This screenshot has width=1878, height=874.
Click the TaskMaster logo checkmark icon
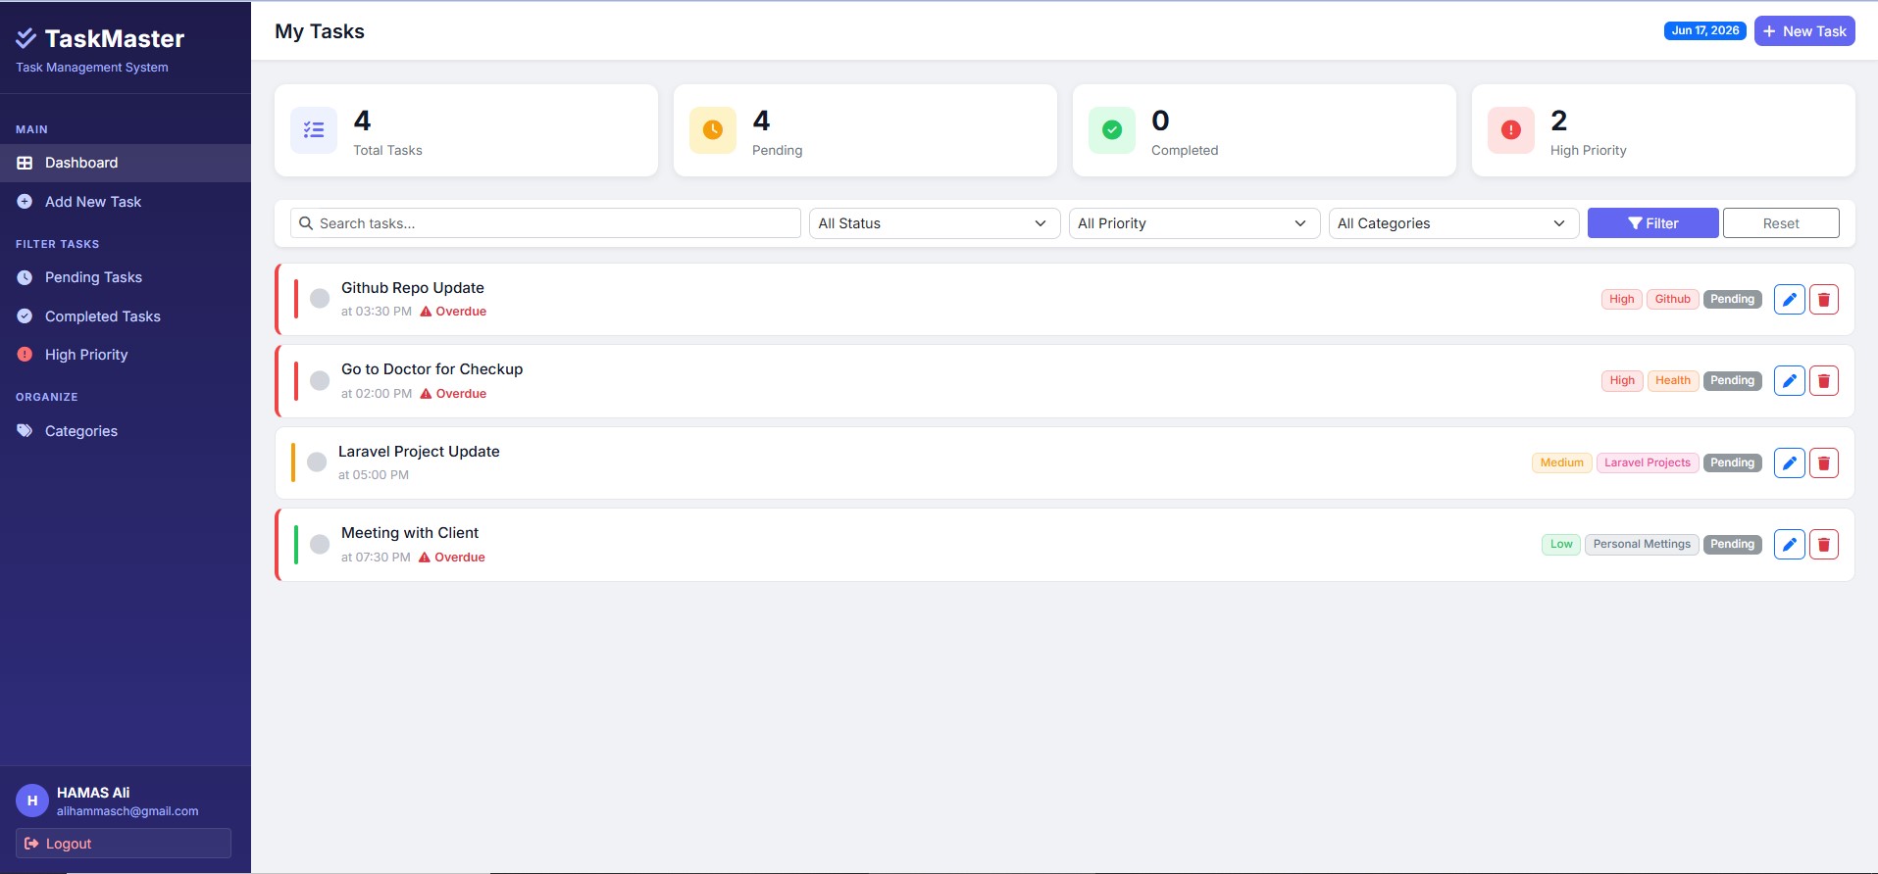26,38
